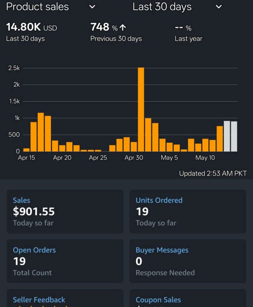Tap the upward trend arrow icon
Screen dimensions: 253x307
click(123, 28)
